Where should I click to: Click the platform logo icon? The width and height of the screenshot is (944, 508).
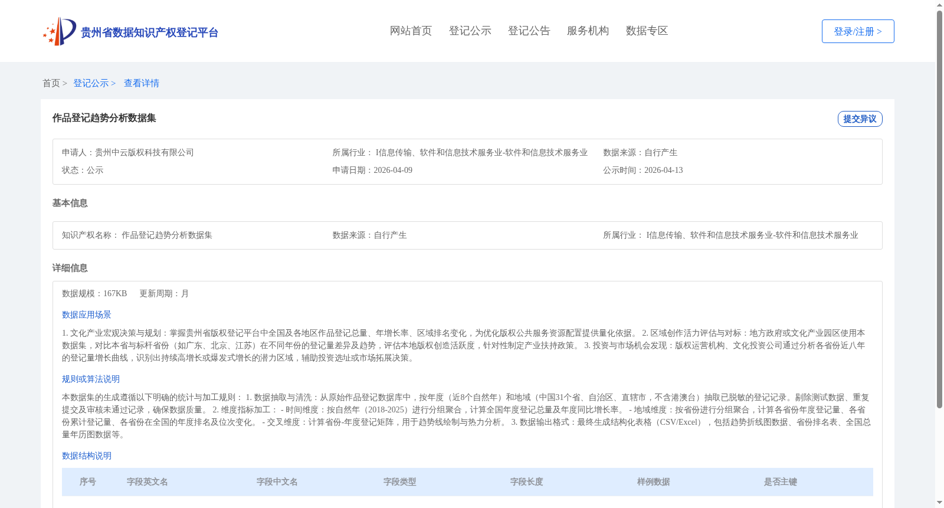[59, 31]
